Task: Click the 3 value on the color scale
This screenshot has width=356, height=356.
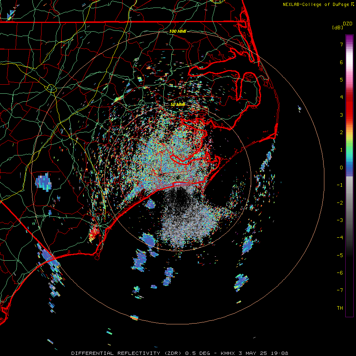Action: pyautogui.click(x=341, y=115)
